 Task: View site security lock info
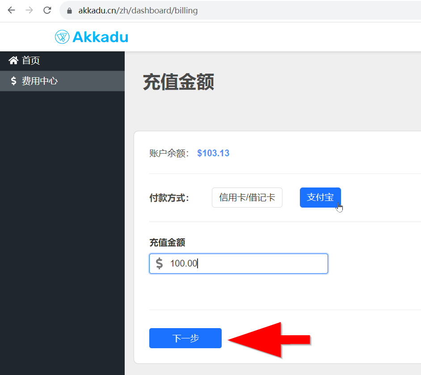69,11
